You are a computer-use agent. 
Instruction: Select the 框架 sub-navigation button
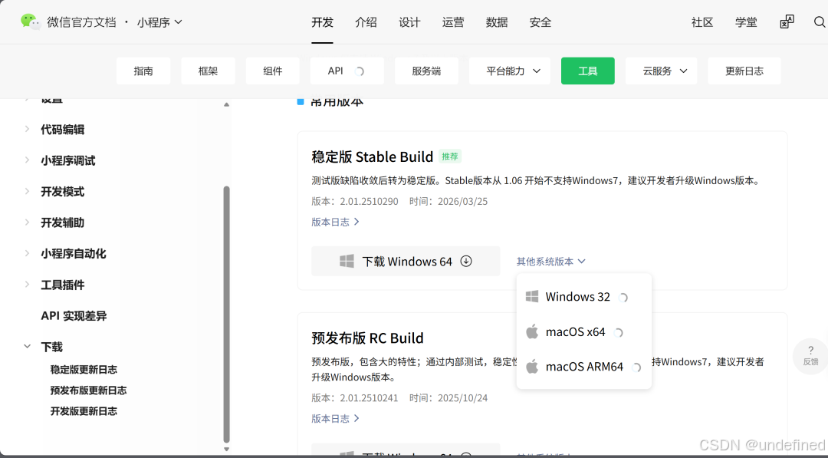click(208, 71)
